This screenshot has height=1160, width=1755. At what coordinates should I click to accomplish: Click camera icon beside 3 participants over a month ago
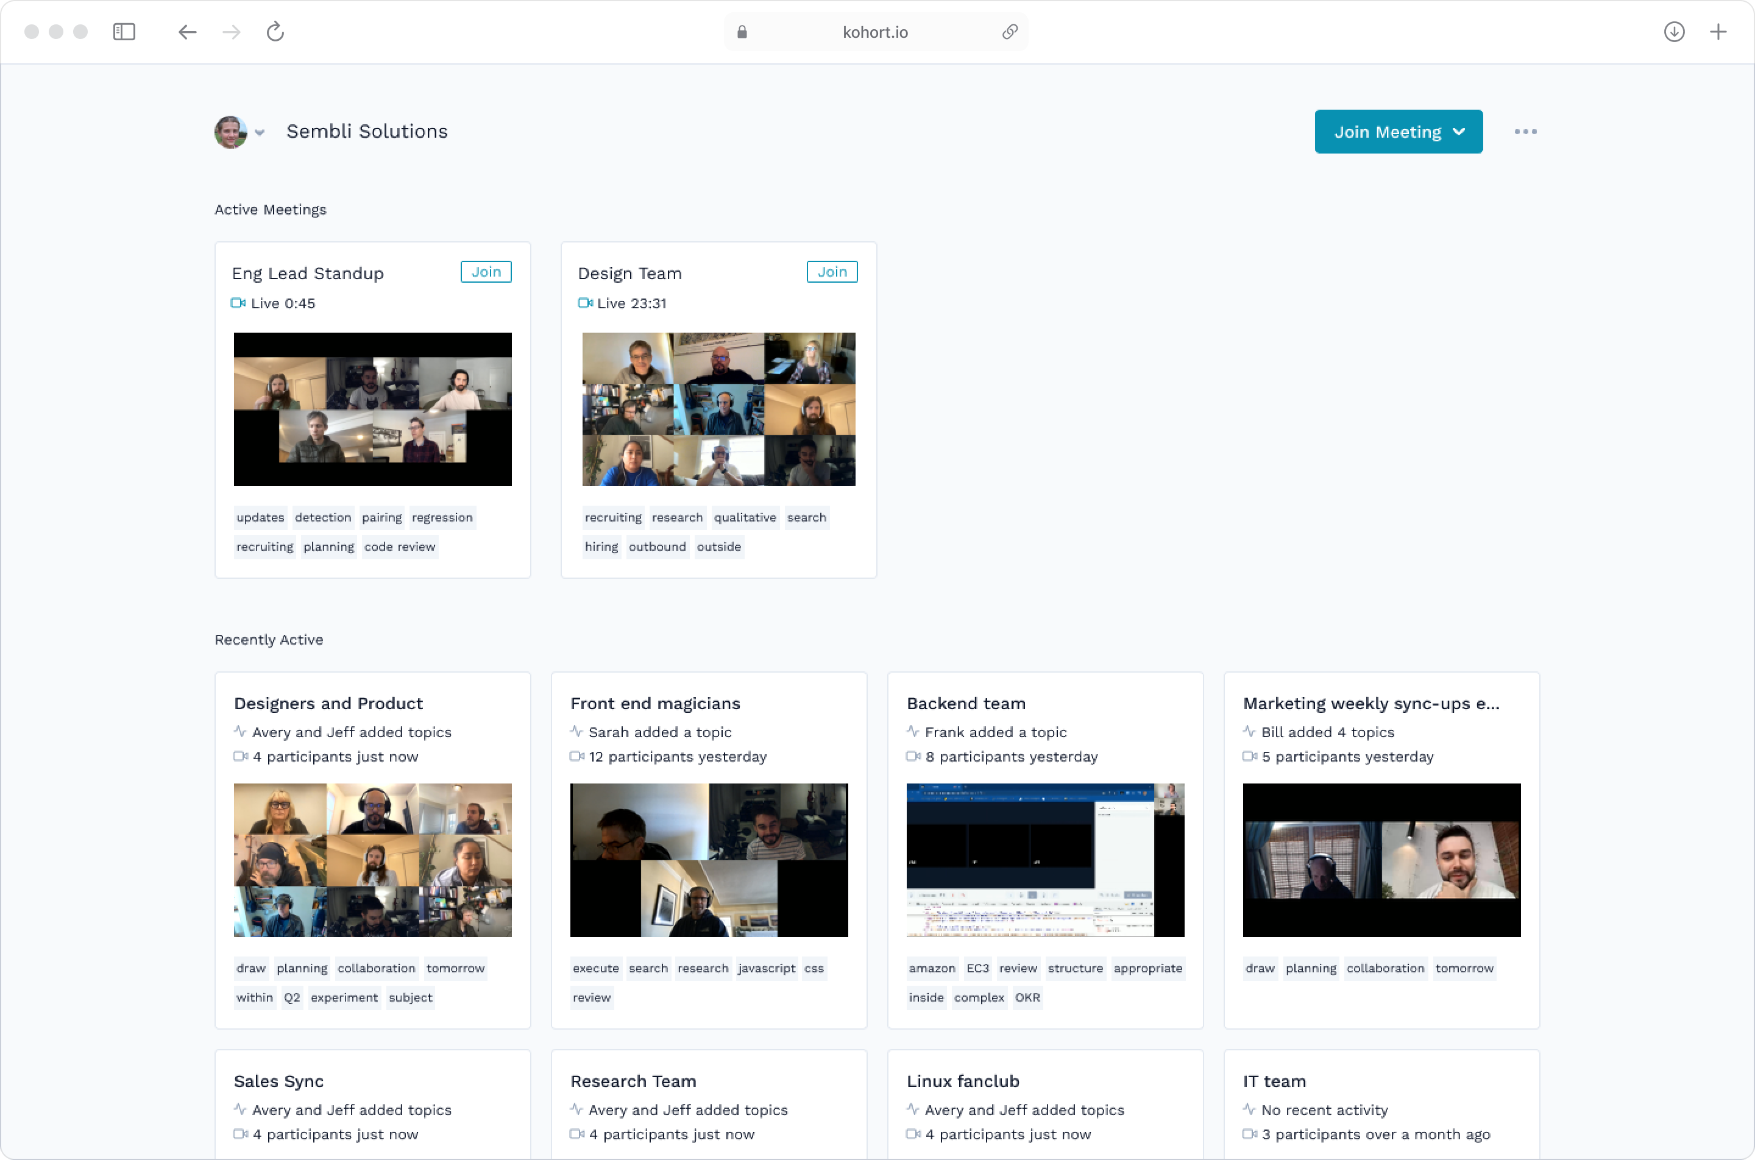click(1250, 1134)
